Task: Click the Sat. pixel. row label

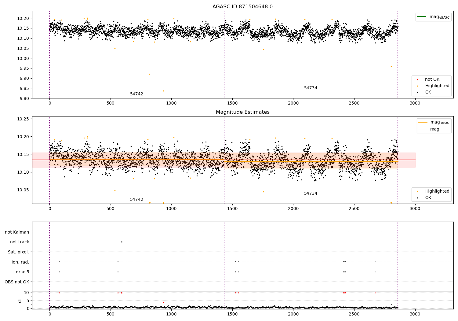Action: 19,252
